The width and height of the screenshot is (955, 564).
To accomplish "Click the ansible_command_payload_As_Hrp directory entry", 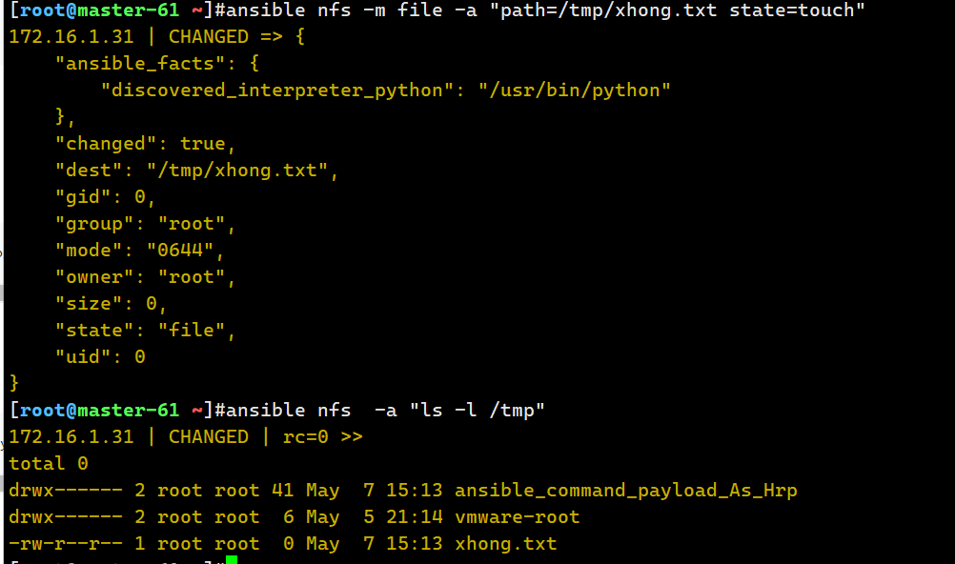I will click(x=625, y=491).
